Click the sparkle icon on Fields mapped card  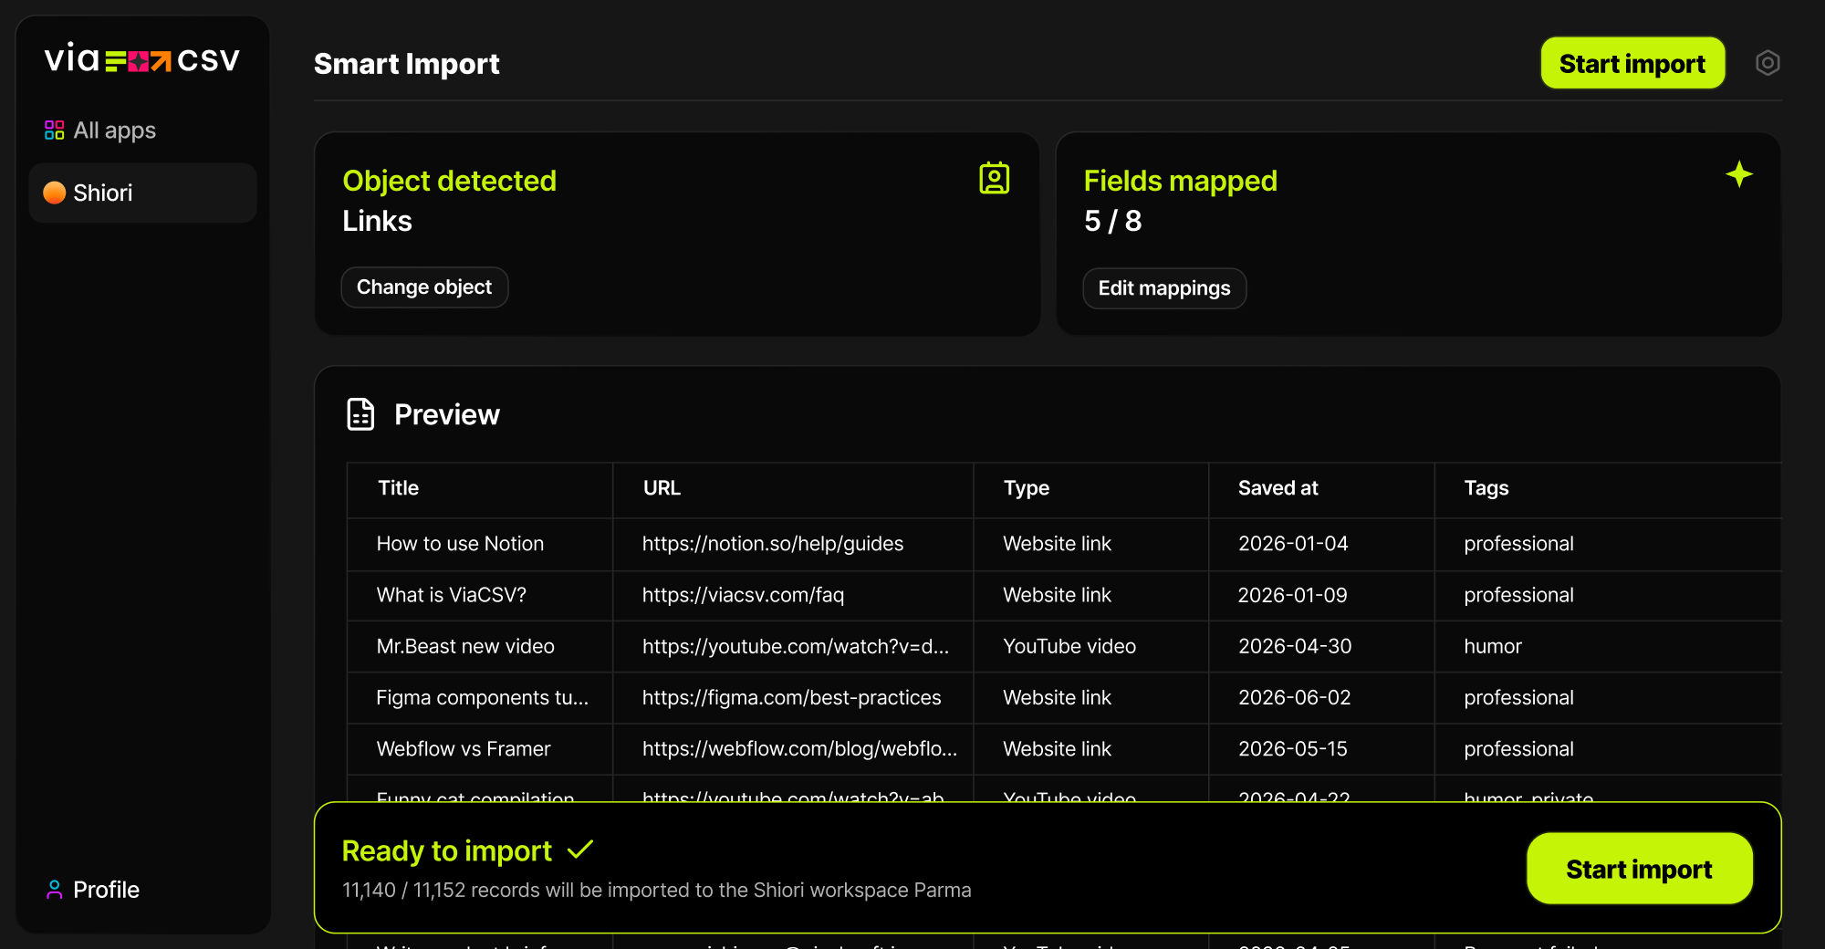pos(1739,174)
